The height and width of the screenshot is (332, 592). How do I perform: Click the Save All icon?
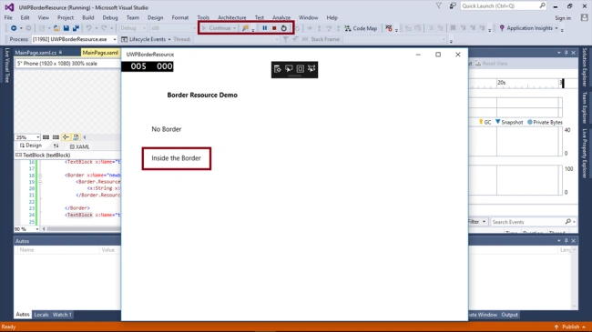point(76,28)
